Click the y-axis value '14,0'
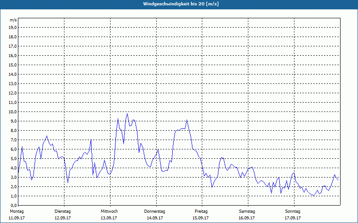 (13, 74)
